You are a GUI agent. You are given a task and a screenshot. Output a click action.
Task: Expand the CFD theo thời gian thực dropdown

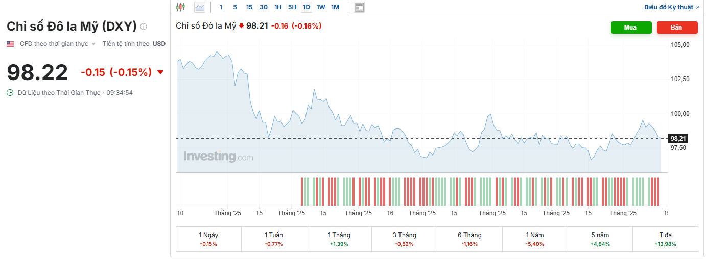pyautogui.click(x=93, y=44)
